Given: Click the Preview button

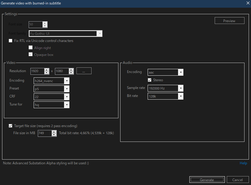Looking at the screenshot, I should point(229,20).
